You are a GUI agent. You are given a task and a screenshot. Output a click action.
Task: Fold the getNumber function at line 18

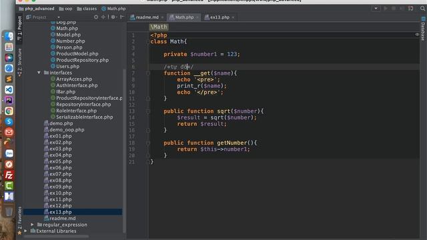pyautogui.click(x=148, y=143)
